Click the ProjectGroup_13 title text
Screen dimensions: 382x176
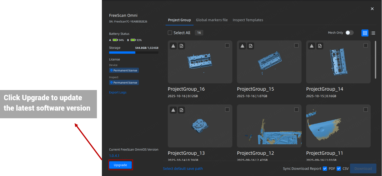click(186, 153)
